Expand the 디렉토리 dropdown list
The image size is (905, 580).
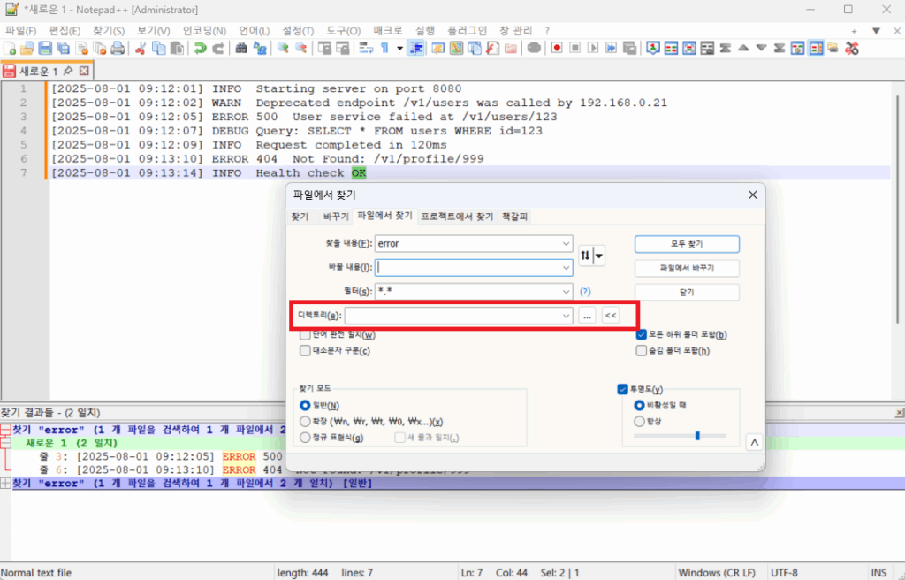pos(566,316)
